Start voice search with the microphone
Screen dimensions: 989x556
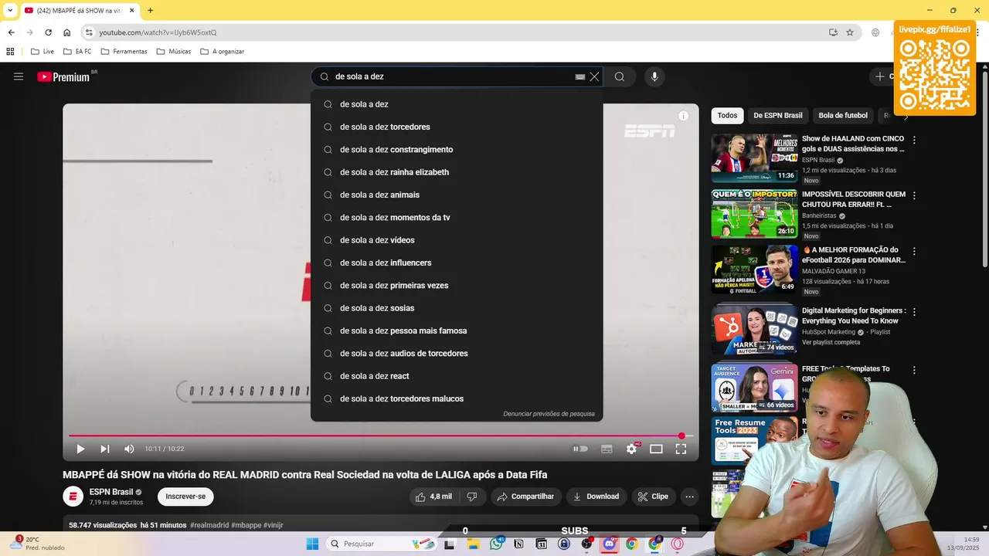tap(654, 76)
